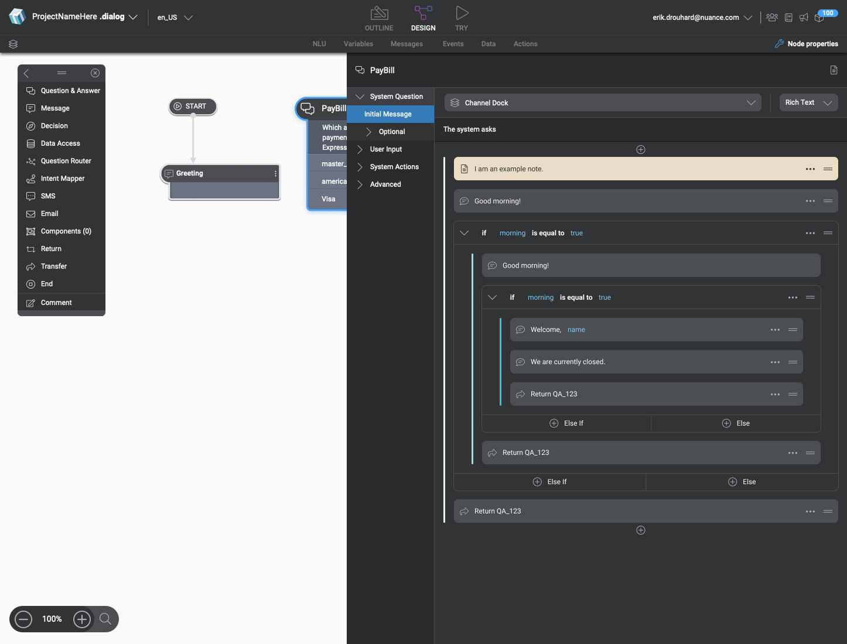Select the Message node type
The height and width of the screenshot is (644, 847).
pos(62,108)
